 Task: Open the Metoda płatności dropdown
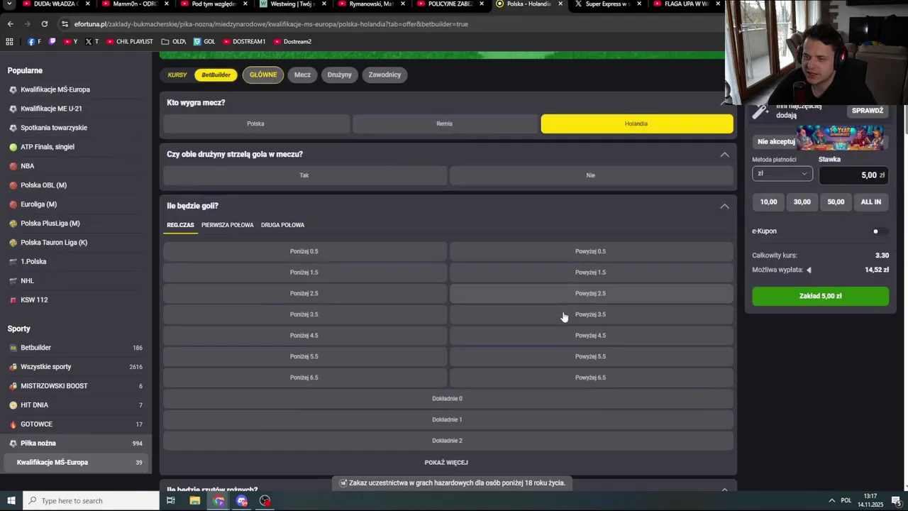coord(782,174)
